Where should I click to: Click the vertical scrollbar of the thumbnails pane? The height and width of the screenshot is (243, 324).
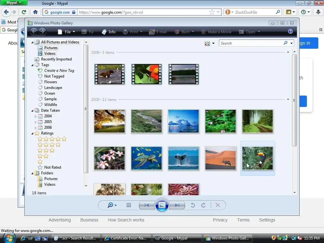tap(295, 100)
